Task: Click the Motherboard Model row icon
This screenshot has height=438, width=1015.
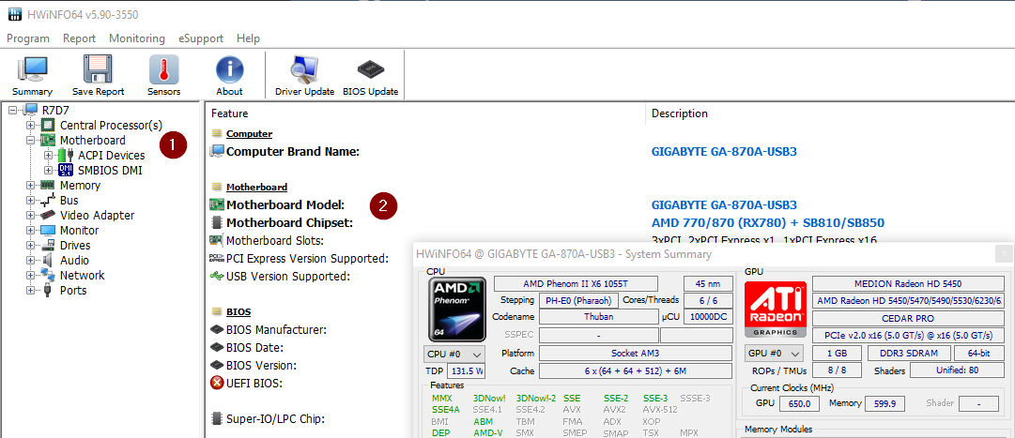Action: (x=218, y=204)
